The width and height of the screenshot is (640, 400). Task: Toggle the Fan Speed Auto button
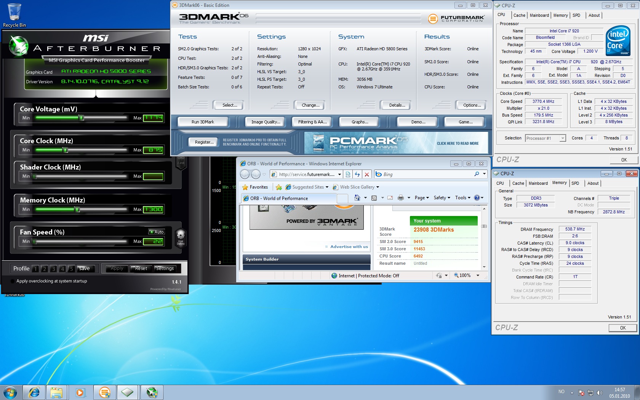tap(157, 232)
